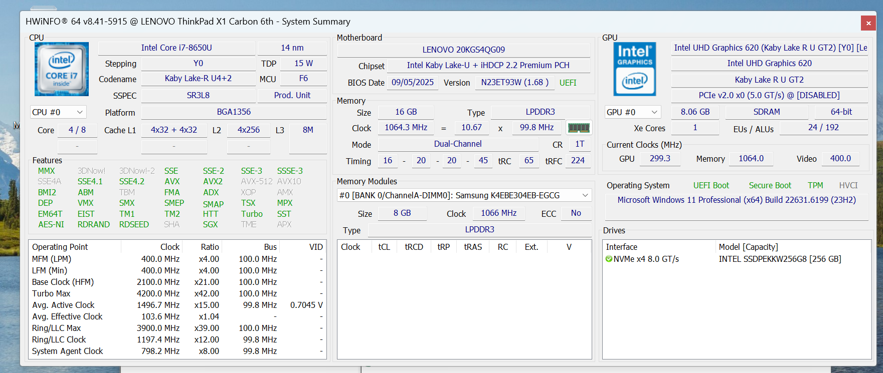This screenshot has width=883, height=373.
Task: Click the Dual-Channel memory mode field
Action: 458,144
